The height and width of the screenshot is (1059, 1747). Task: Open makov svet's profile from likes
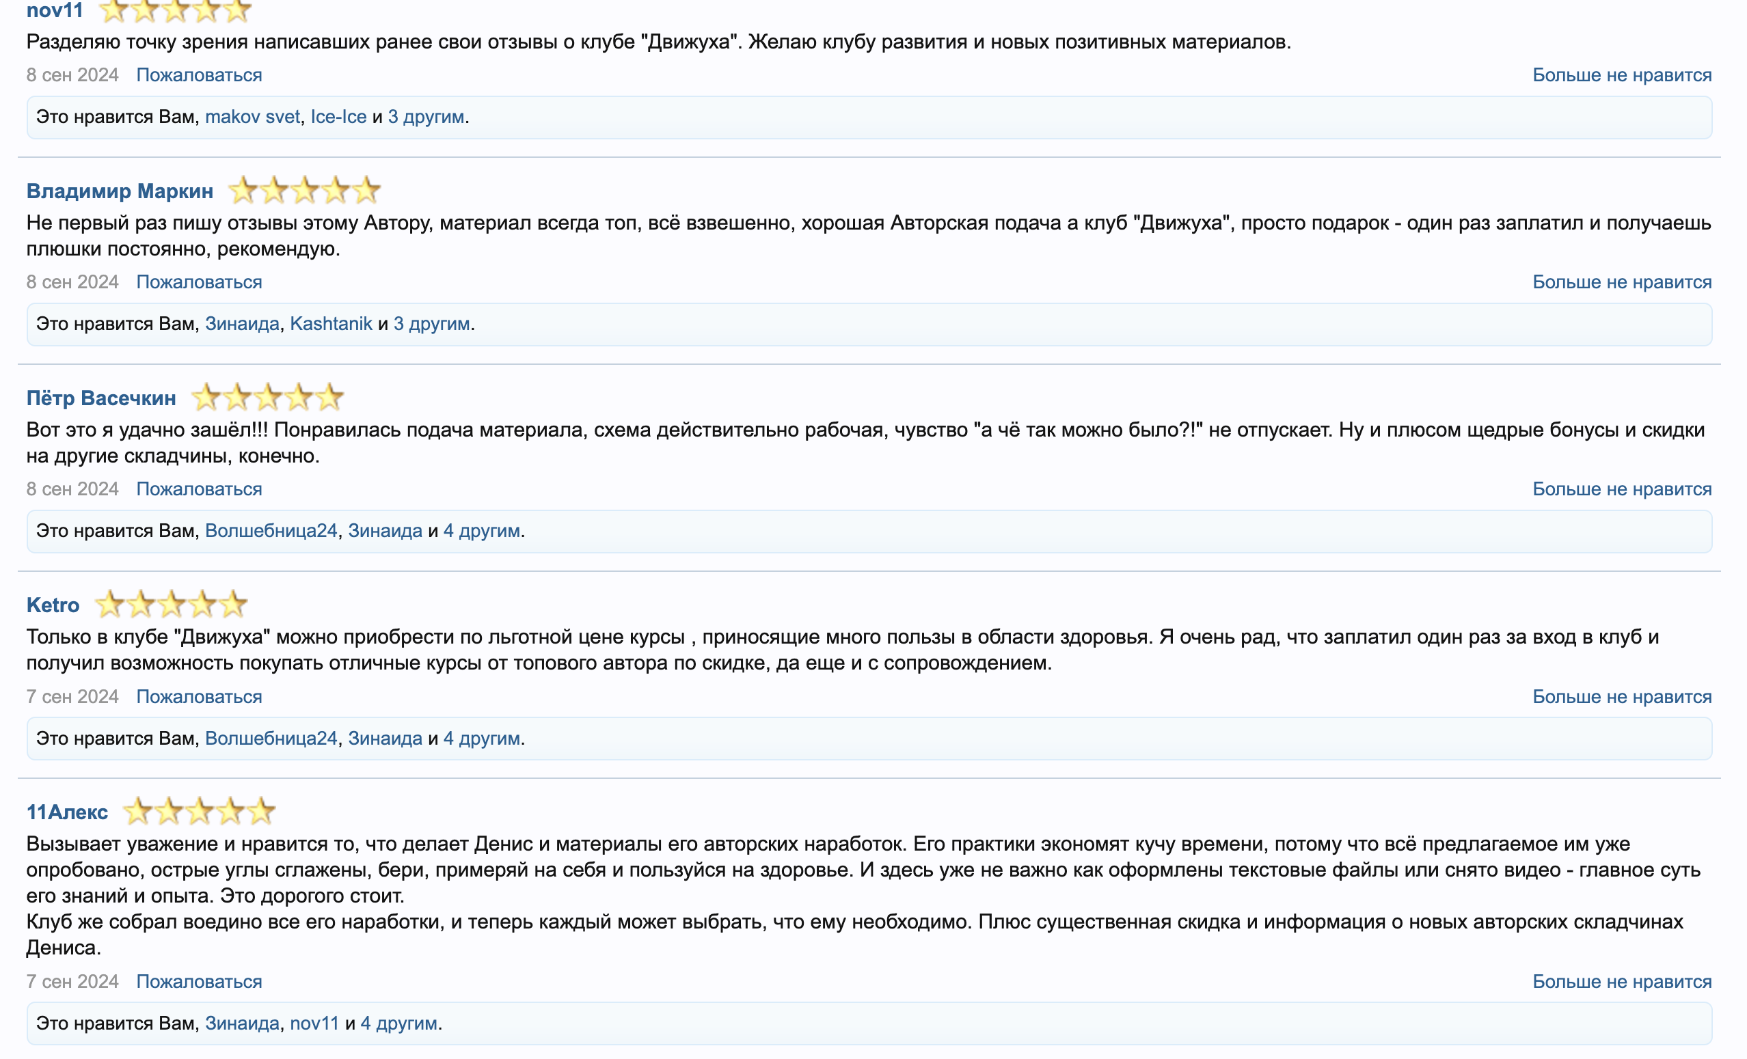(x=252, y=117)
